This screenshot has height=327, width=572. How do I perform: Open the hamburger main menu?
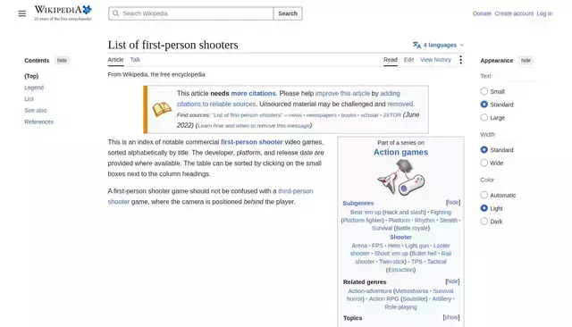[21, 13]
